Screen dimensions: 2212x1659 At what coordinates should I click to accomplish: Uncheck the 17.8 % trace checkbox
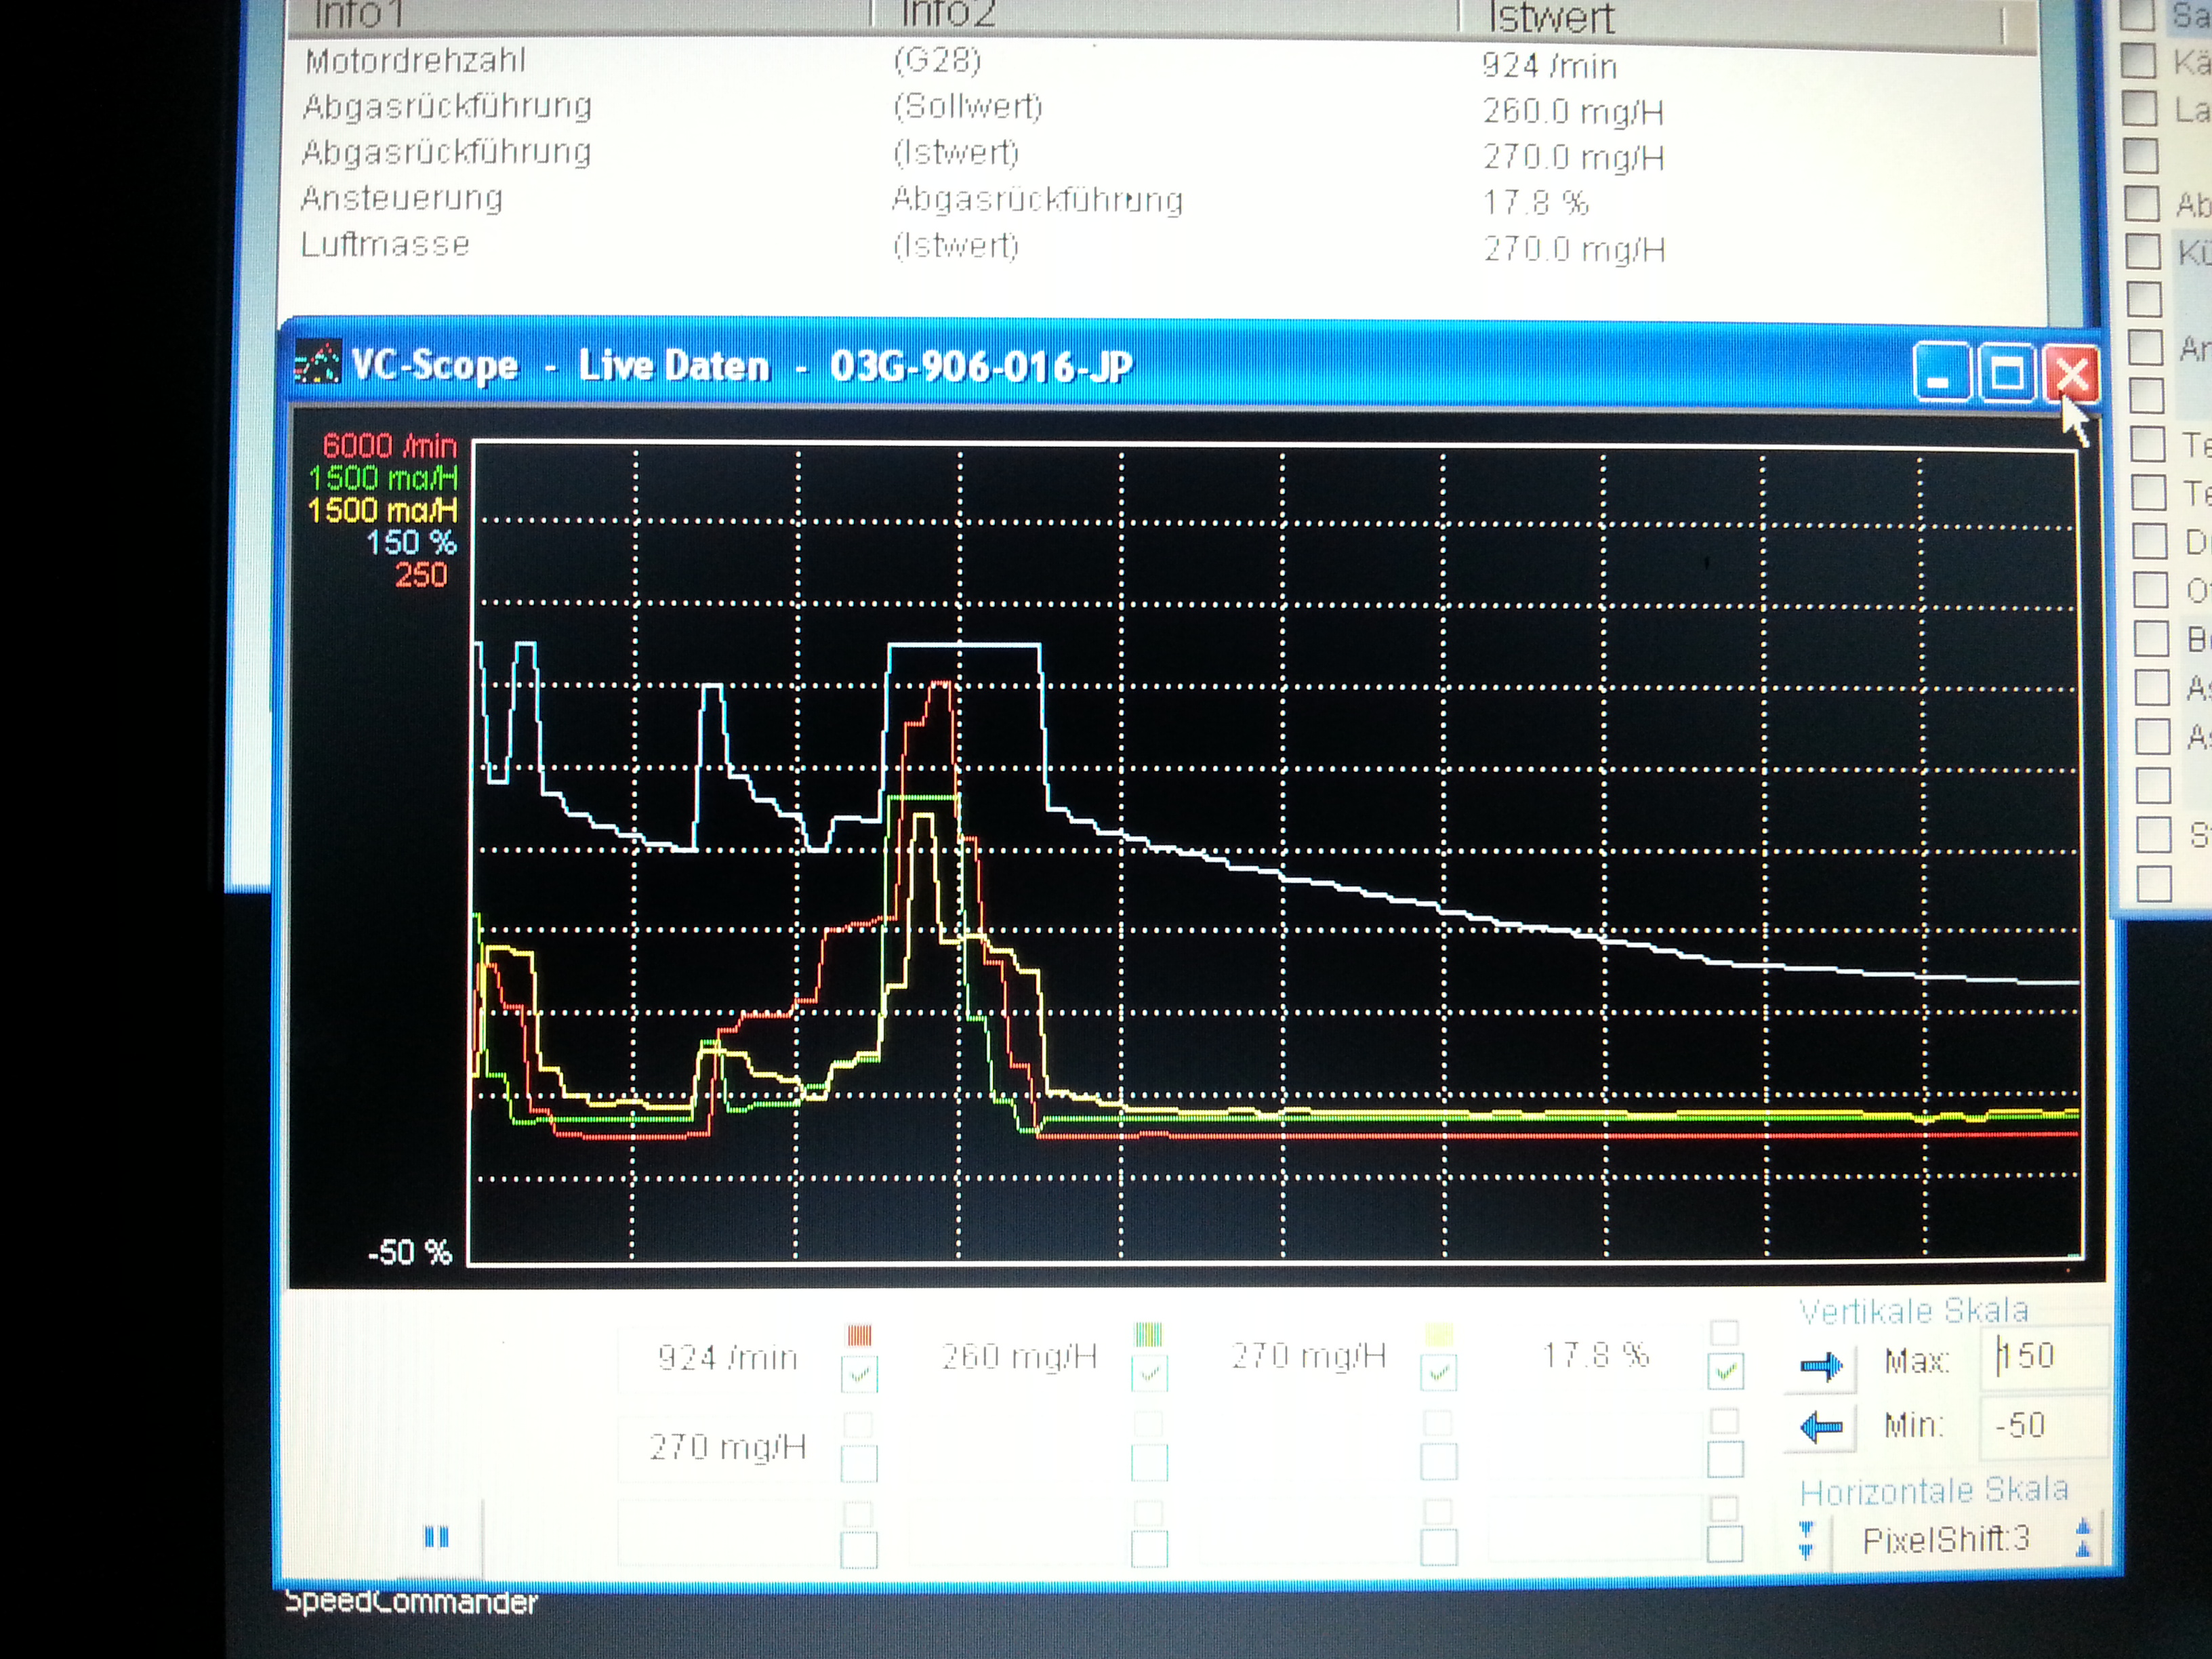pyautogui.click(x=1725, y=1371)
